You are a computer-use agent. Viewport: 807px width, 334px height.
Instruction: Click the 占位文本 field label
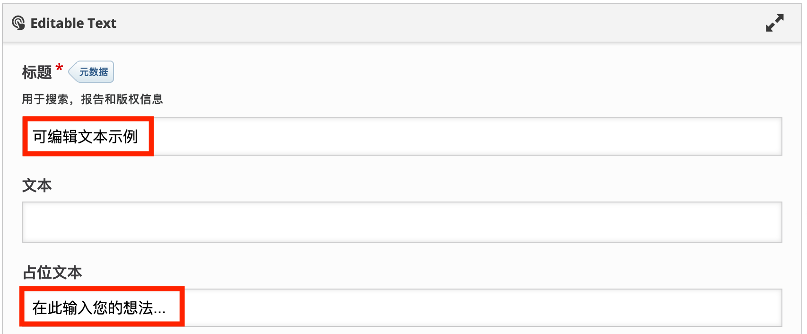click(52, 272)
